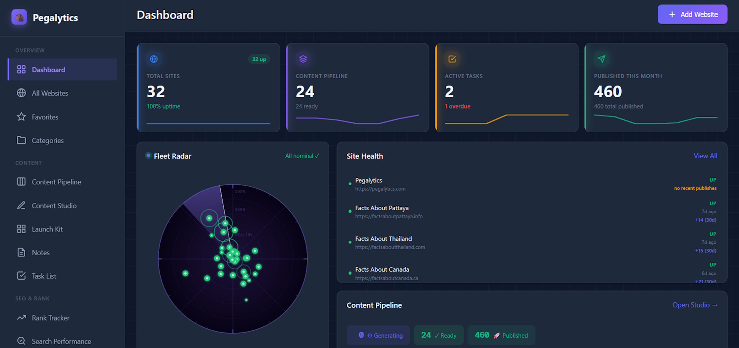Click the '460 total published' text

(x=618, y=106)
